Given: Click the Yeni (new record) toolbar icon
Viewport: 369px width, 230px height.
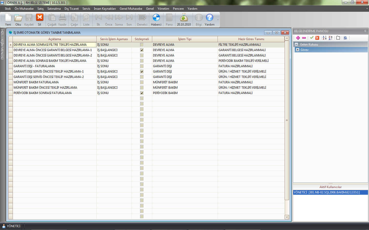Looking at the screenshot, I should [8, 20].
